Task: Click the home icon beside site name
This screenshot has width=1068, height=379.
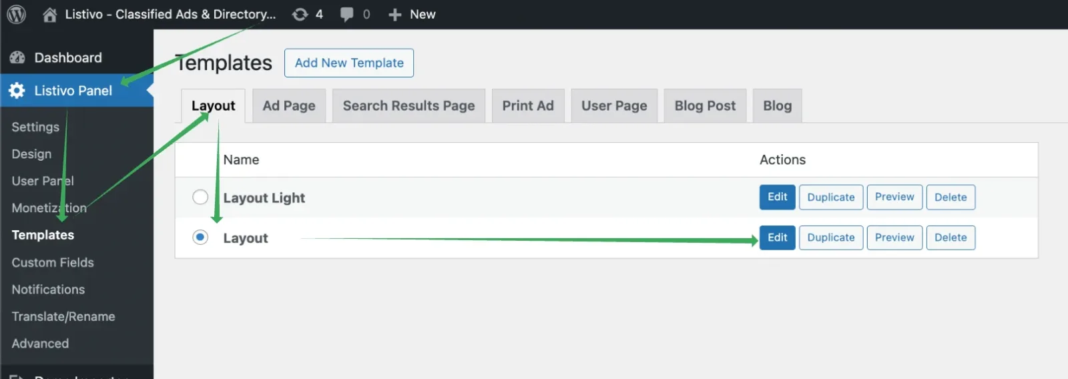Action: coord(49,15)
